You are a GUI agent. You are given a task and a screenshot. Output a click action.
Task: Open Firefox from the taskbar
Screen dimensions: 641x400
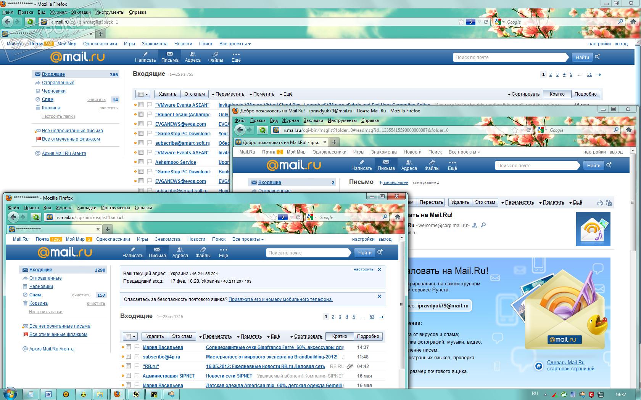click(117, 394)
